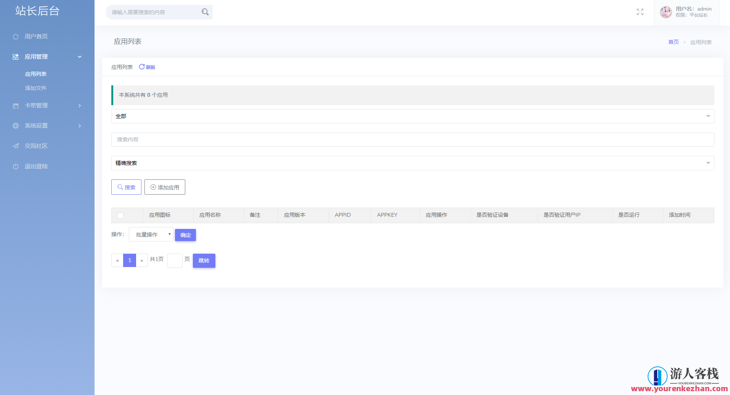Click the 跳转 page jump button
This screenshot has width=730, height=395.
click(204, 261)
